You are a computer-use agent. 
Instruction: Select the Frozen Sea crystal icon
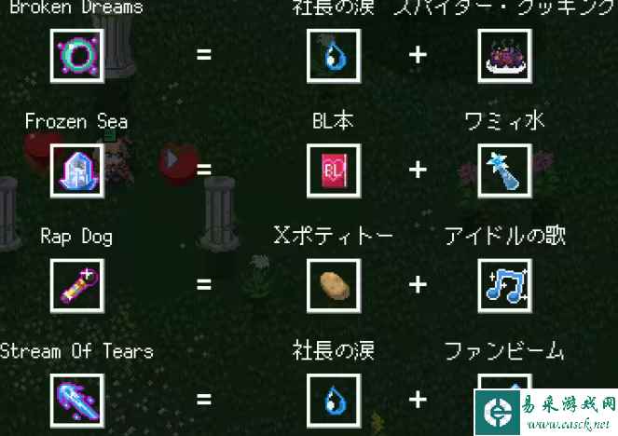77,170
